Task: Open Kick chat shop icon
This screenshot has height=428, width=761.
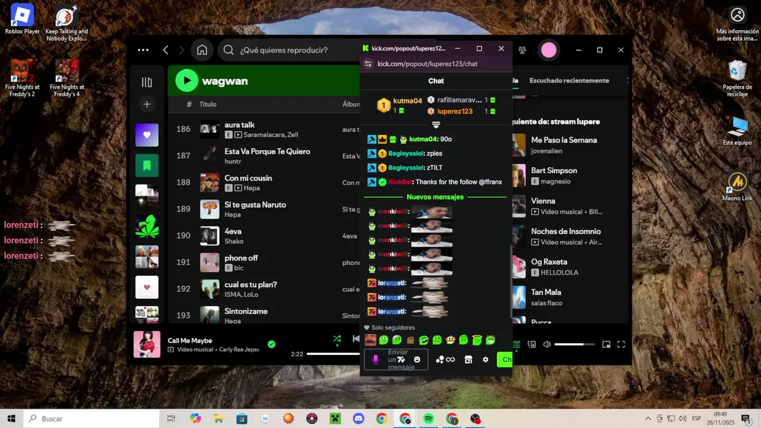Action: pos(468,360)
